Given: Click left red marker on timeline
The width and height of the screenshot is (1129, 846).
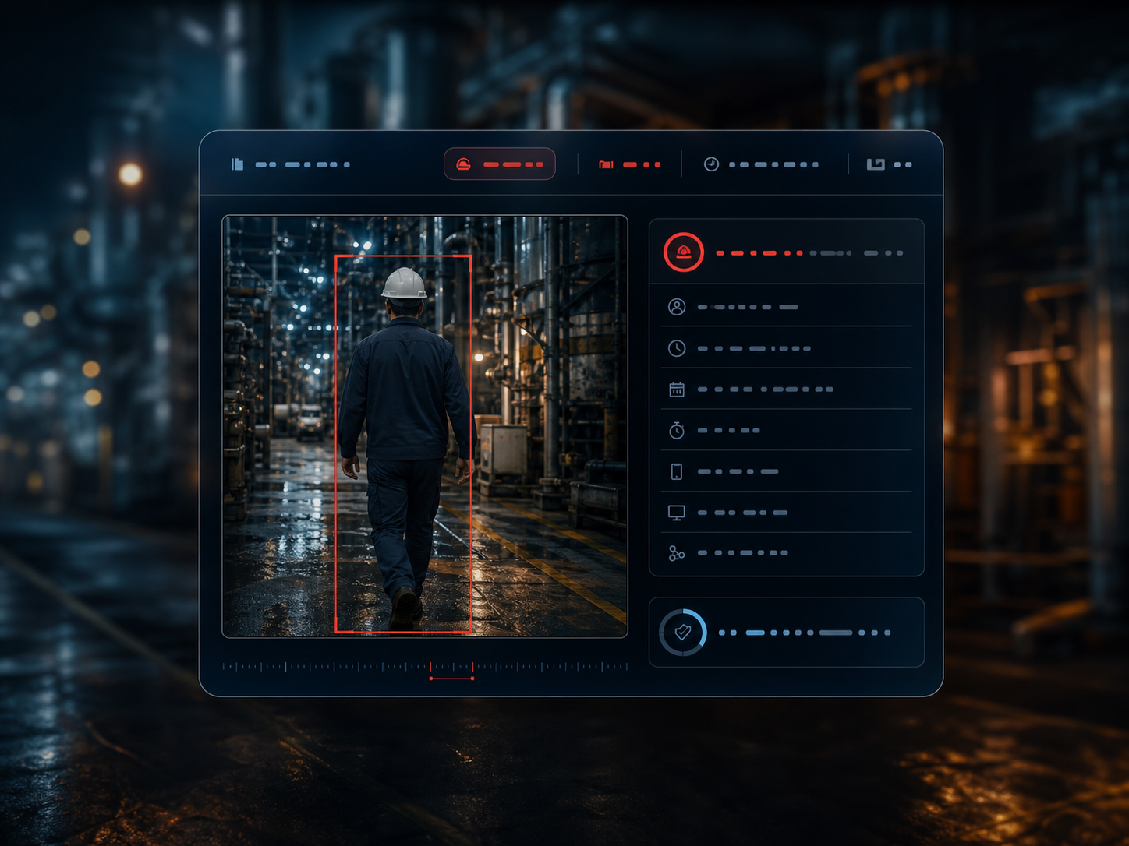Looking at the screenshot, I should point(430,667).
